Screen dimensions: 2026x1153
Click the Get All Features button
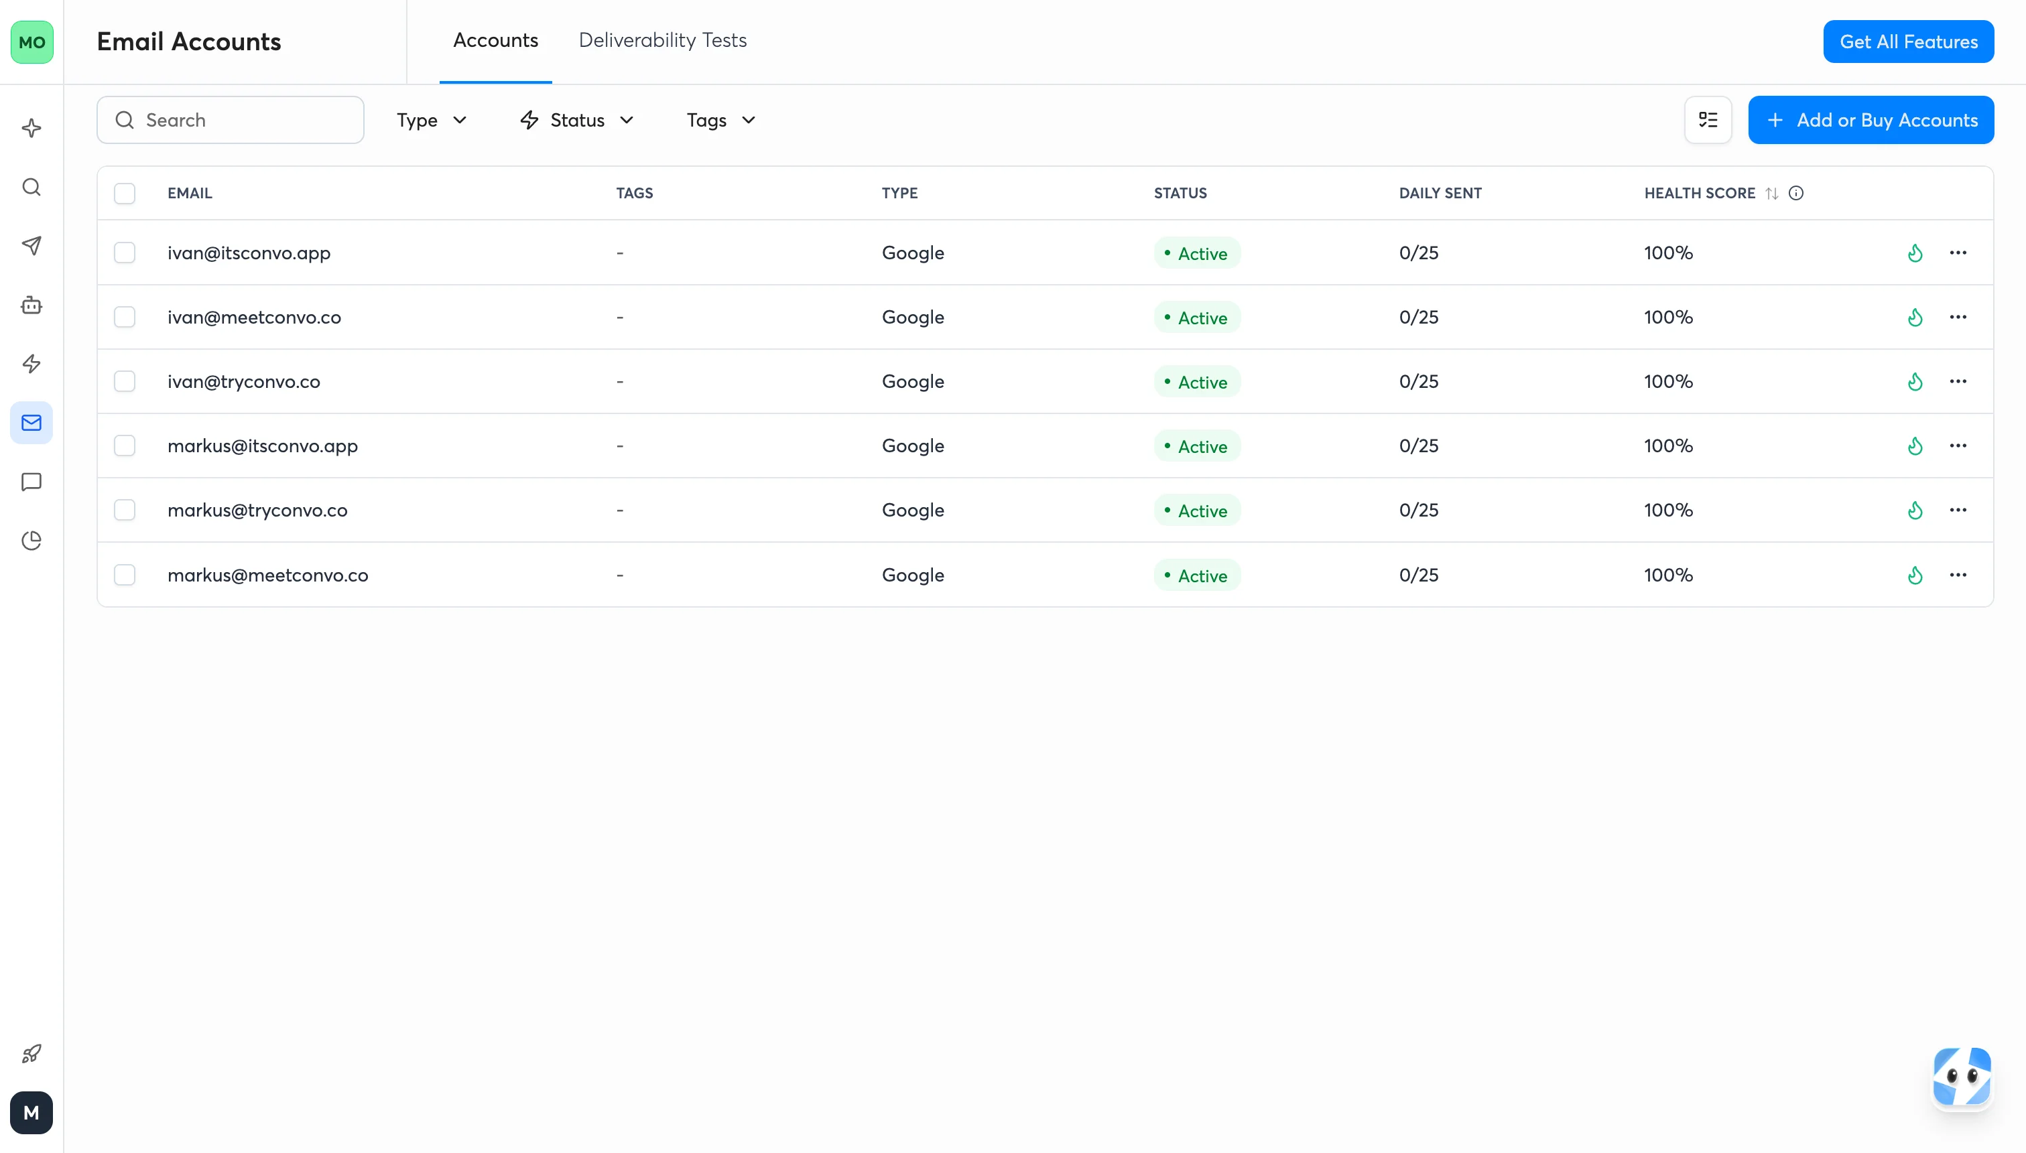[x=1909, y=42]
